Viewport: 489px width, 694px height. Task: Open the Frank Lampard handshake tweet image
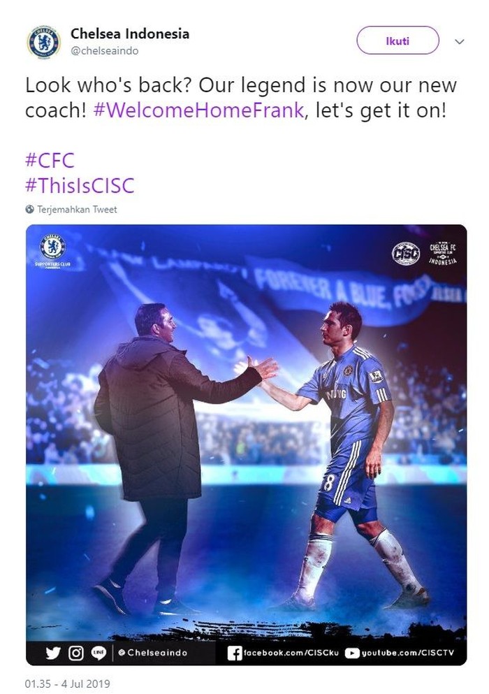246,433
